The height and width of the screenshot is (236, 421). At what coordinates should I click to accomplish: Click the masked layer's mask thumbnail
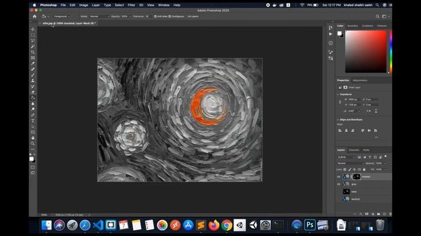(x=357, y=176)
